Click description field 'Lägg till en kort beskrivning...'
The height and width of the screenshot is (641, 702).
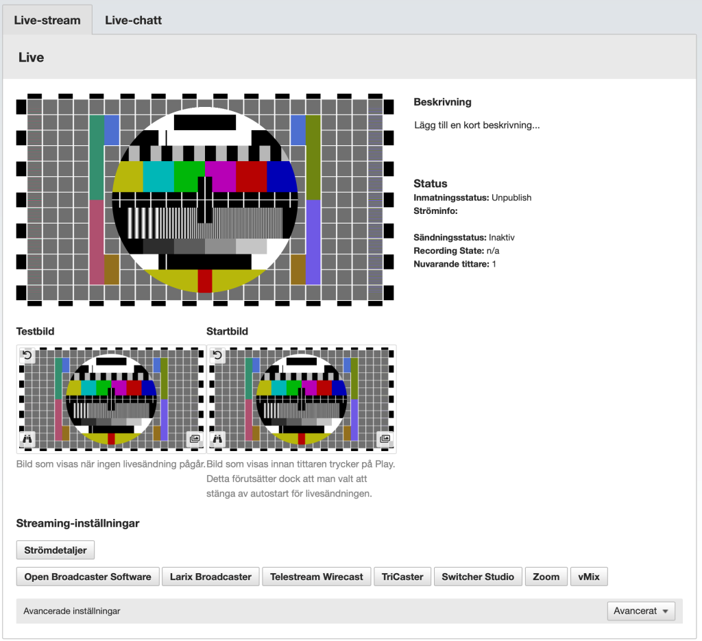[x=477, y=125]
